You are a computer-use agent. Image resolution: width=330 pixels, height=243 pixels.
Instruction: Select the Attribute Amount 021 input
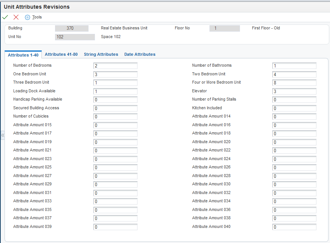(x=115, y=151)
